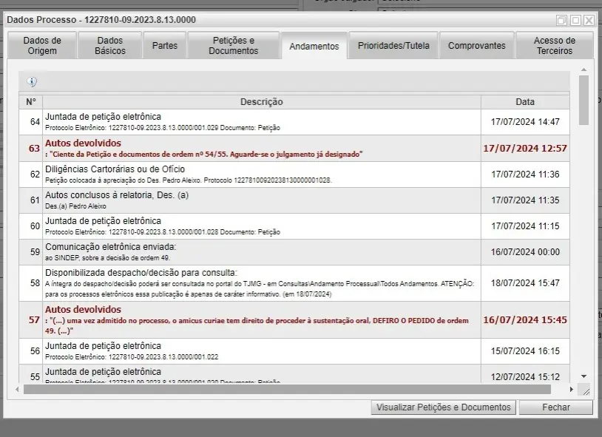602x437 pixels.
Task: Open the Petições e Documentos tab
Action: pyautogui.click(x=234, y=46)
